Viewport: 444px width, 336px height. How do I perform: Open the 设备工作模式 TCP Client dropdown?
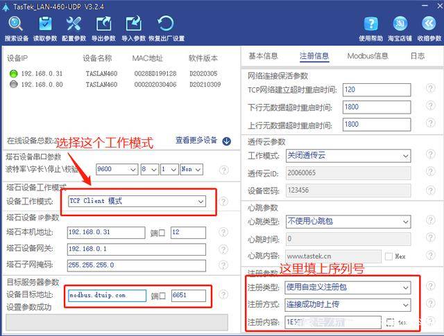coord(137,201)
